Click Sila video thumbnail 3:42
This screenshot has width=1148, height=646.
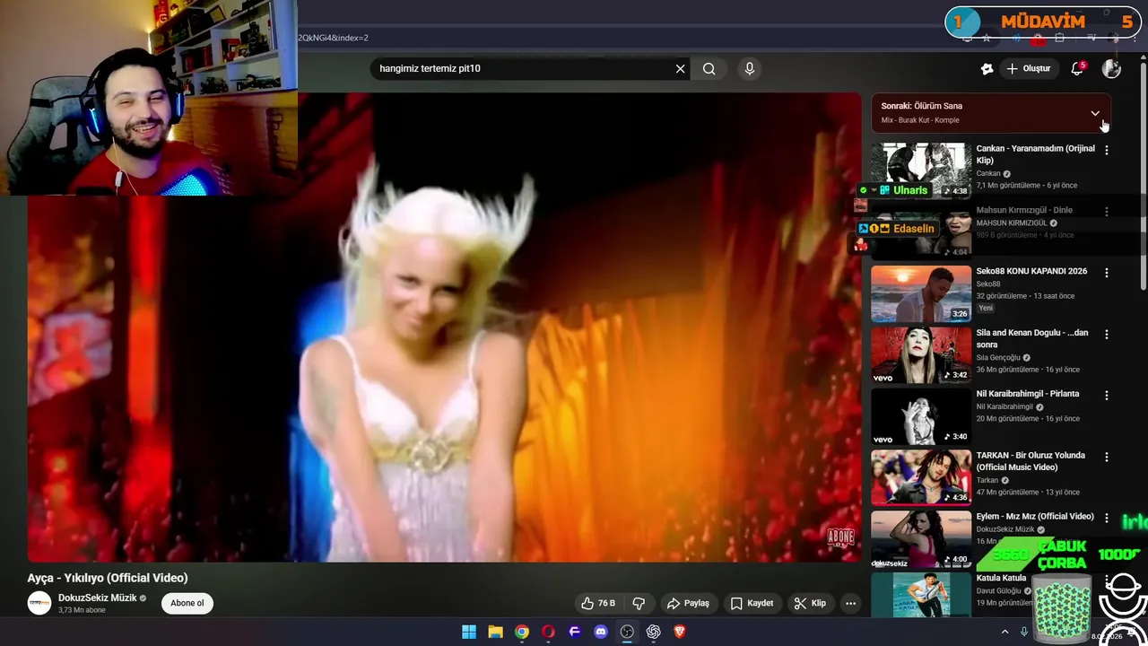point(921,354)
